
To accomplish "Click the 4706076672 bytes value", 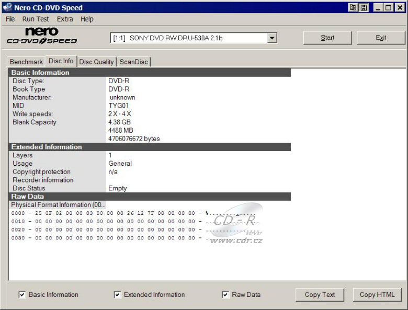I will (x=134, y=139).
